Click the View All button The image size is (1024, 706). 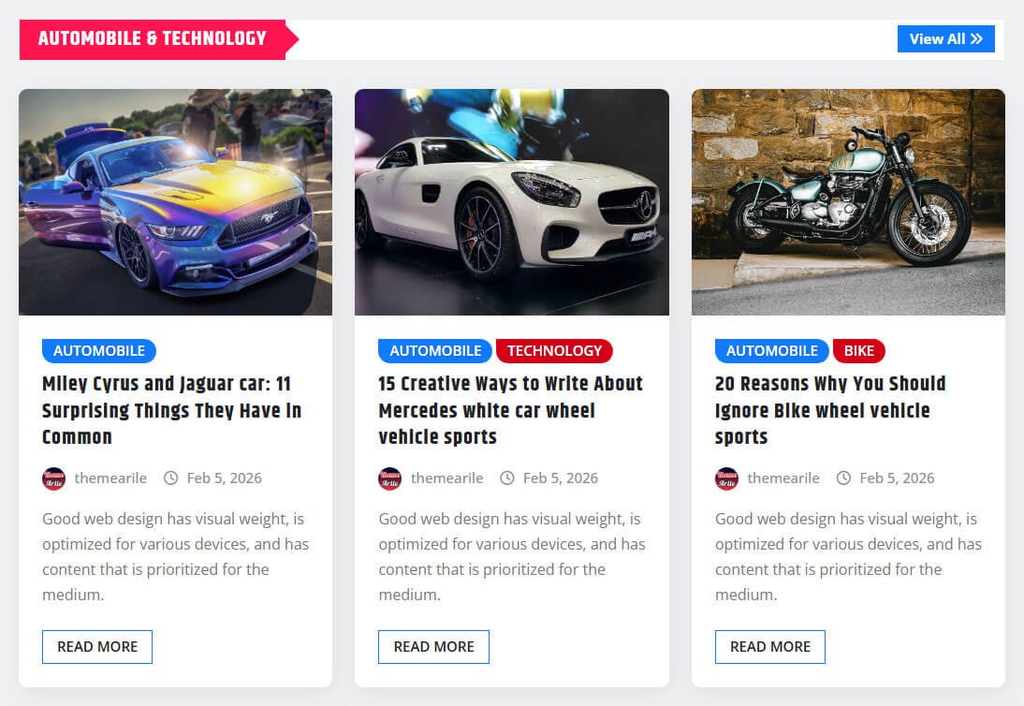click(x=945, y=39)
